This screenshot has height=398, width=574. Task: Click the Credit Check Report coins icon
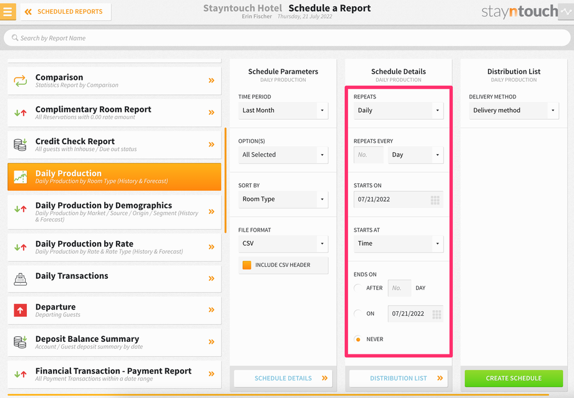(x=21, y=145)
